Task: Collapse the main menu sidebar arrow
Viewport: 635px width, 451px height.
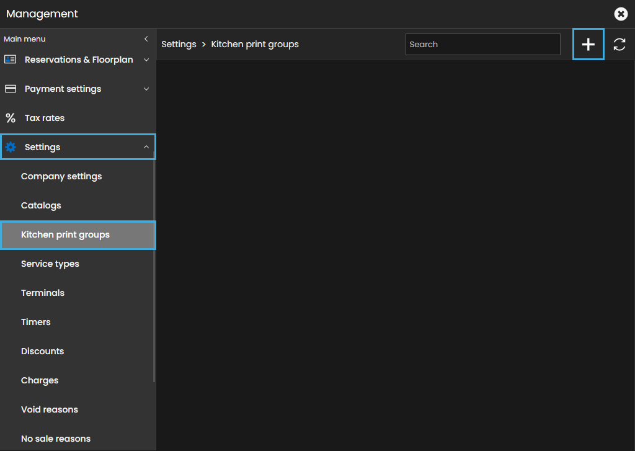Action: (146, 39)
